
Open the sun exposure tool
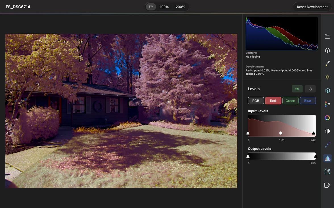327,77
